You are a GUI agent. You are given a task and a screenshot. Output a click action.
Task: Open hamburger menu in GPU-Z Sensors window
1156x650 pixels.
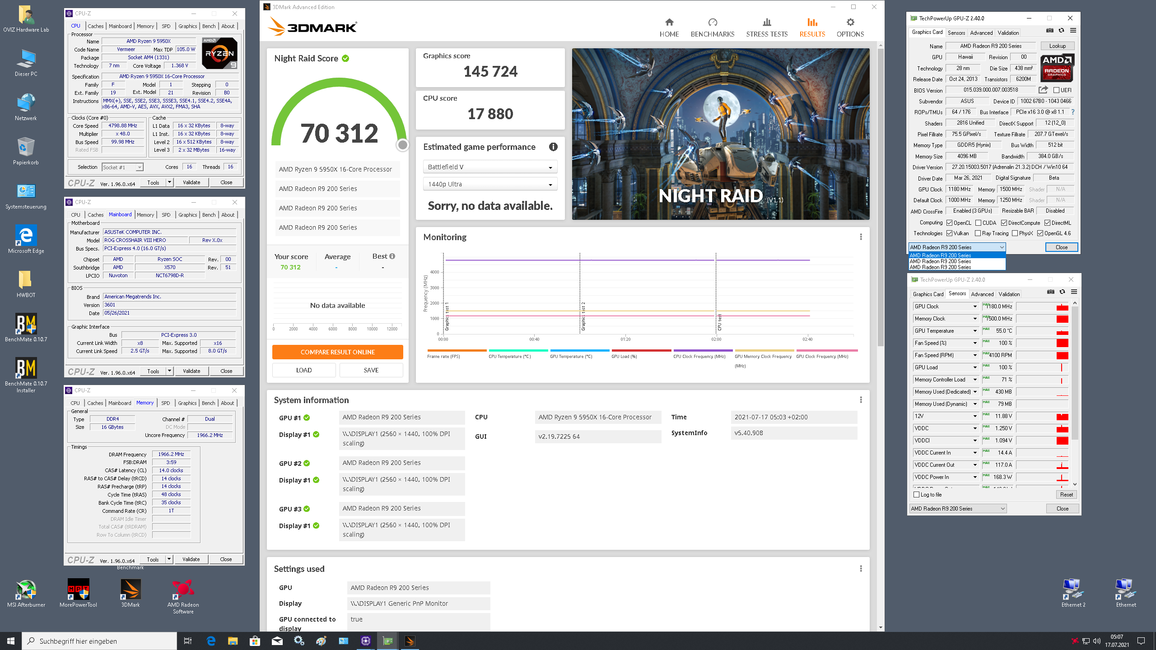[1074, 292]
